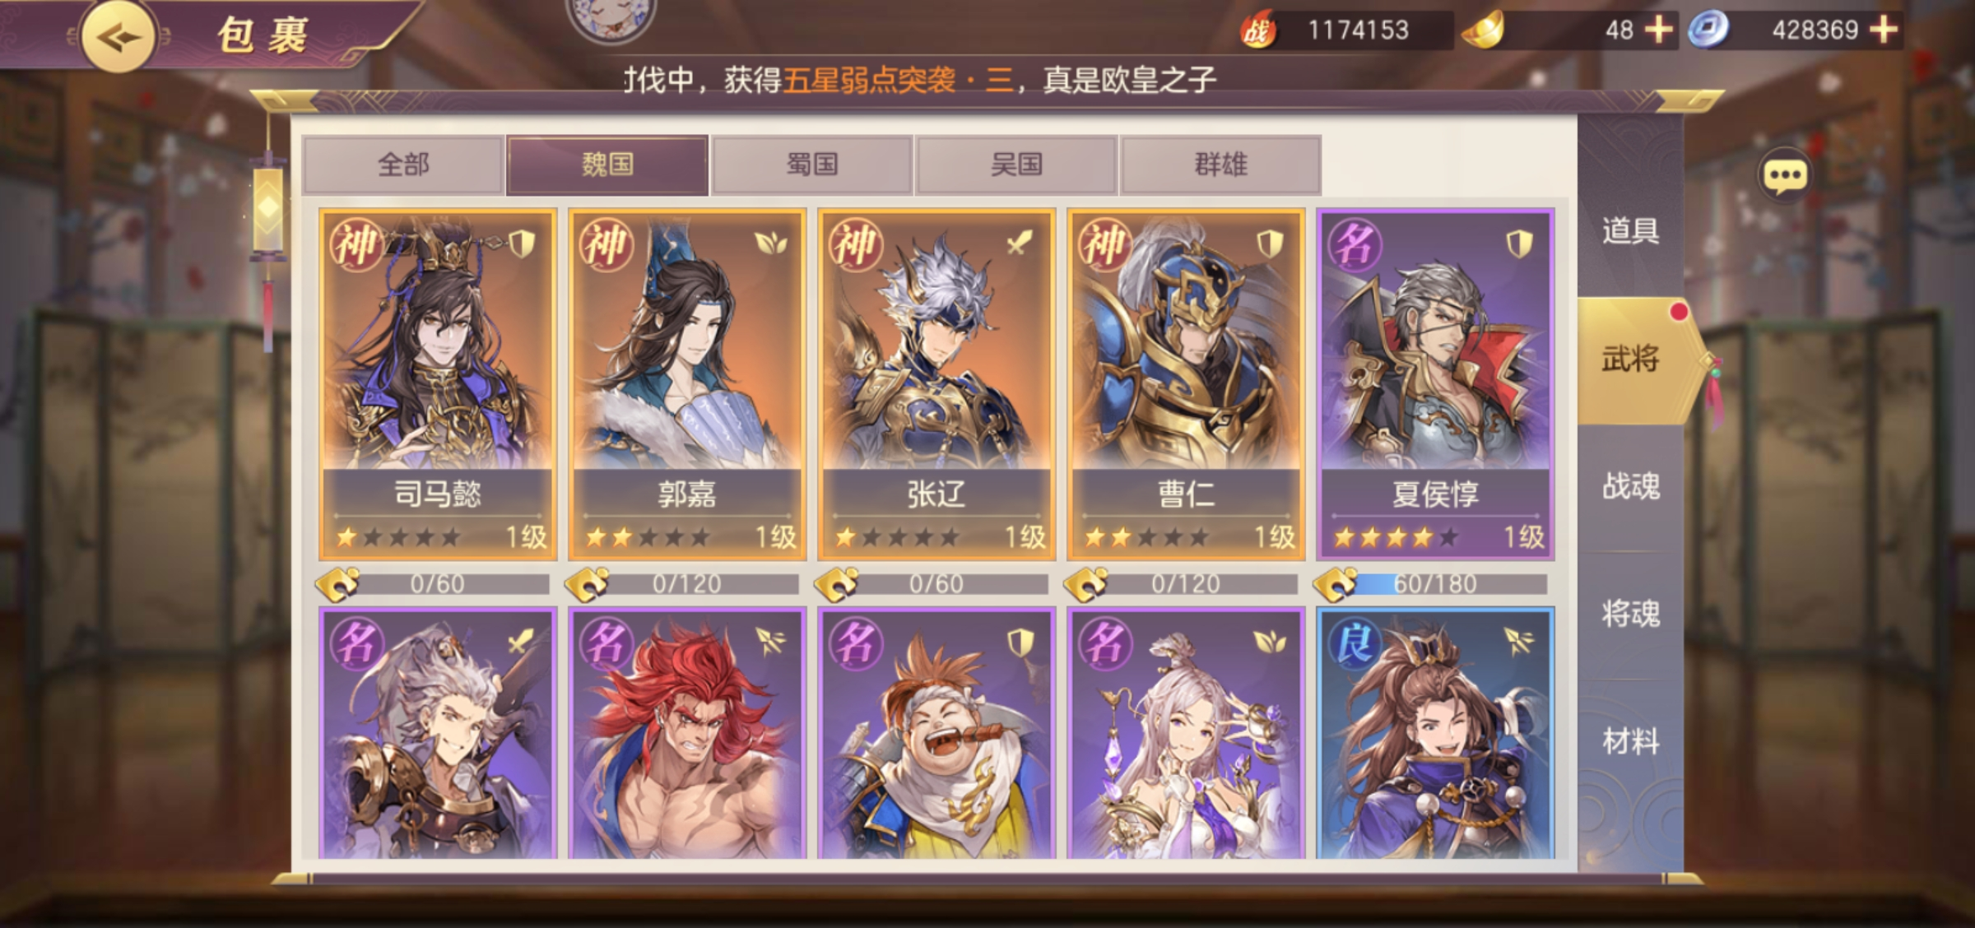Tap the shield class icon on 曹仁
This screenshot has width=1975, height=928.
coord(1271,243)
